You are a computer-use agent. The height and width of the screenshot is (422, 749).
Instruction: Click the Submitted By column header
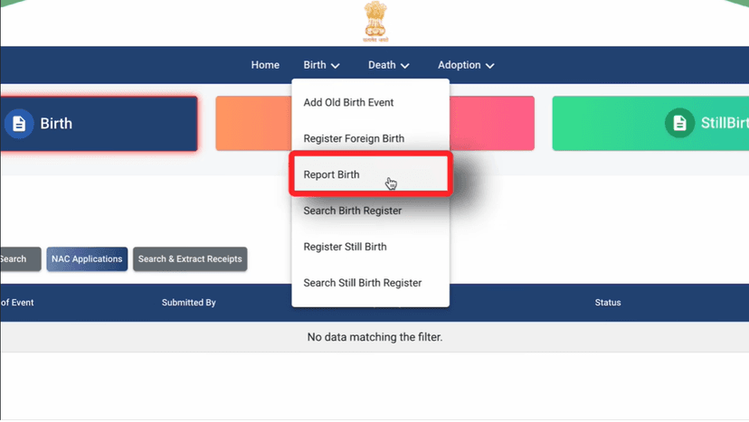[x=188, y=303]
